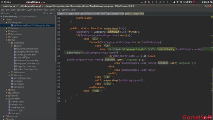Click "endforeach;" on line 50
The image size is (213, 120).
coord(97,87)
